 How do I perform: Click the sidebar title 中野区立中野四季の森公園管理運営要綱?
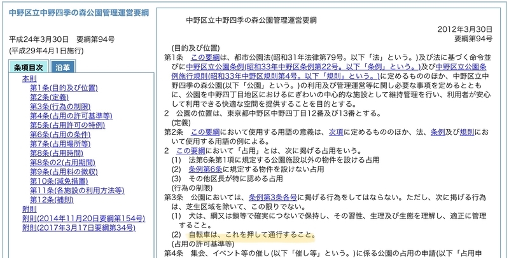coord(78,13)
